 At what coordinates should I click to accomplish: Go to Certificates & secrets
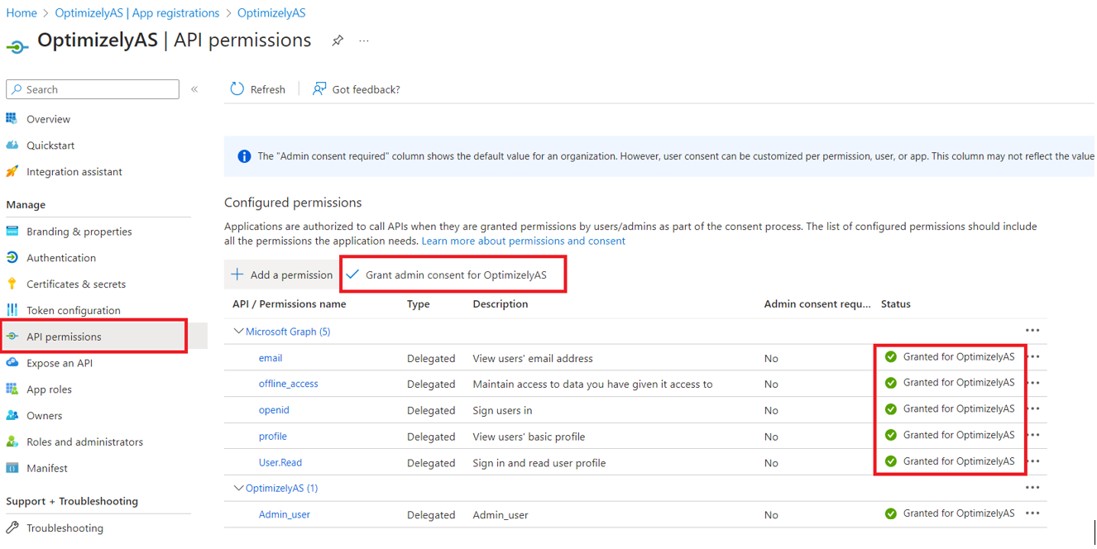coord(76,284)
